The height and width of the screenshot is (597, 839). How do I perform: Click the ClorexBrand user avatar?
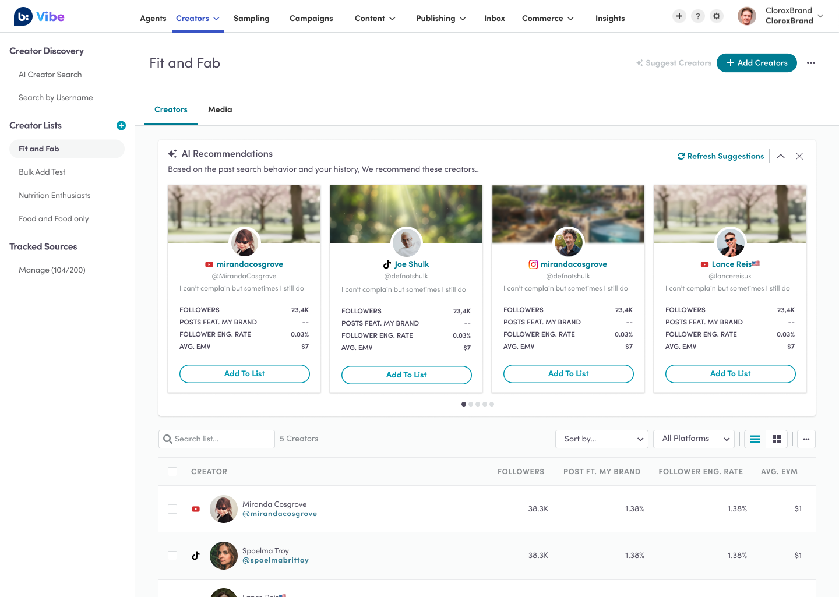pyautogui.click(x=747, y=16)
